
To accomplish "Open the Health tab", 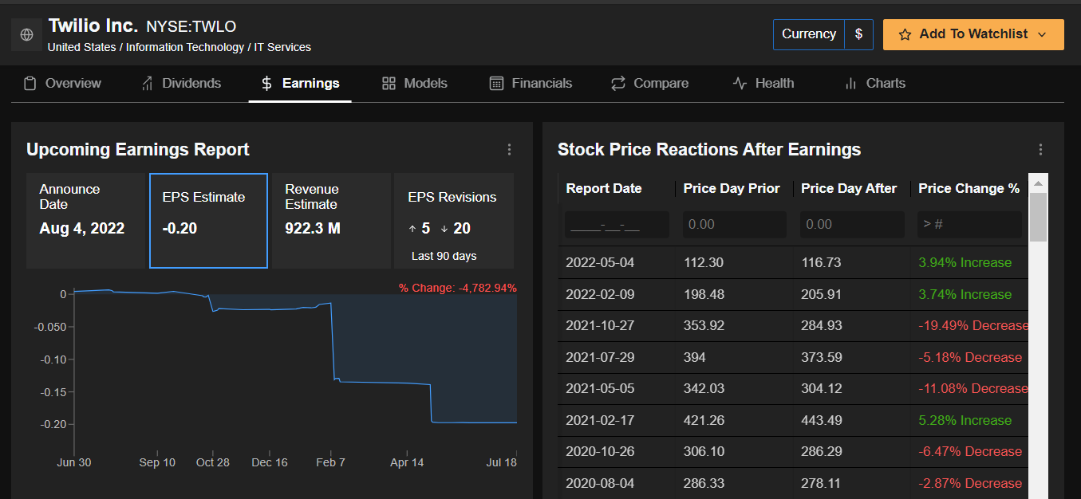I will pyautogui.click(x=763, y=84).
